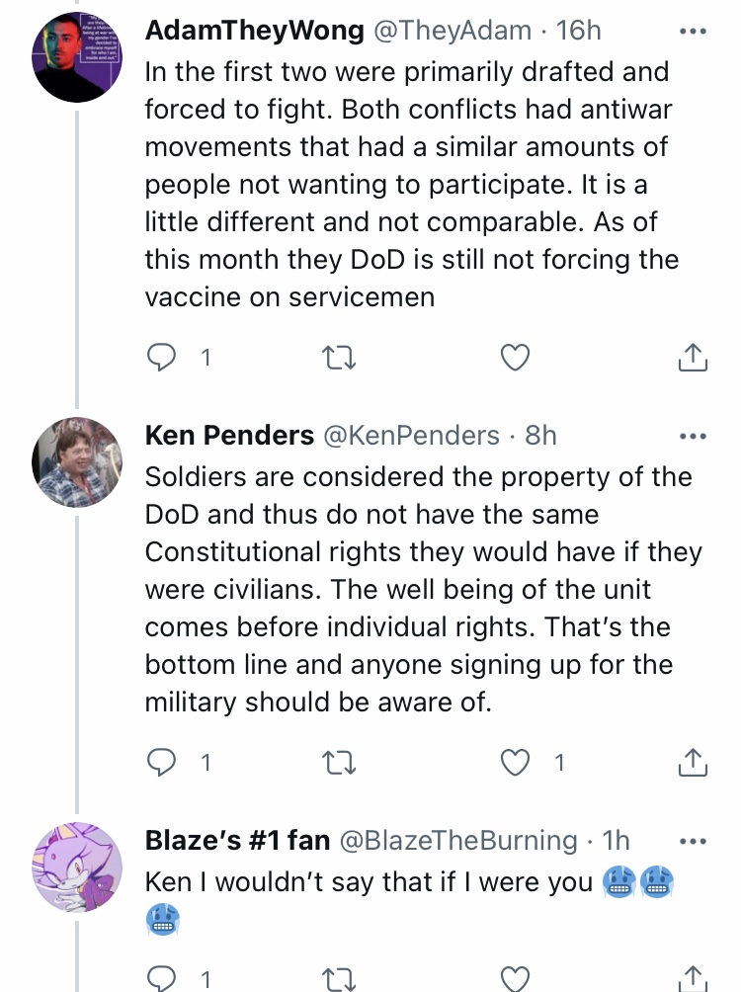Open the AdamTheyWong display name
The height and width of the screenshot is (992, 741).
tap(254, 31)
